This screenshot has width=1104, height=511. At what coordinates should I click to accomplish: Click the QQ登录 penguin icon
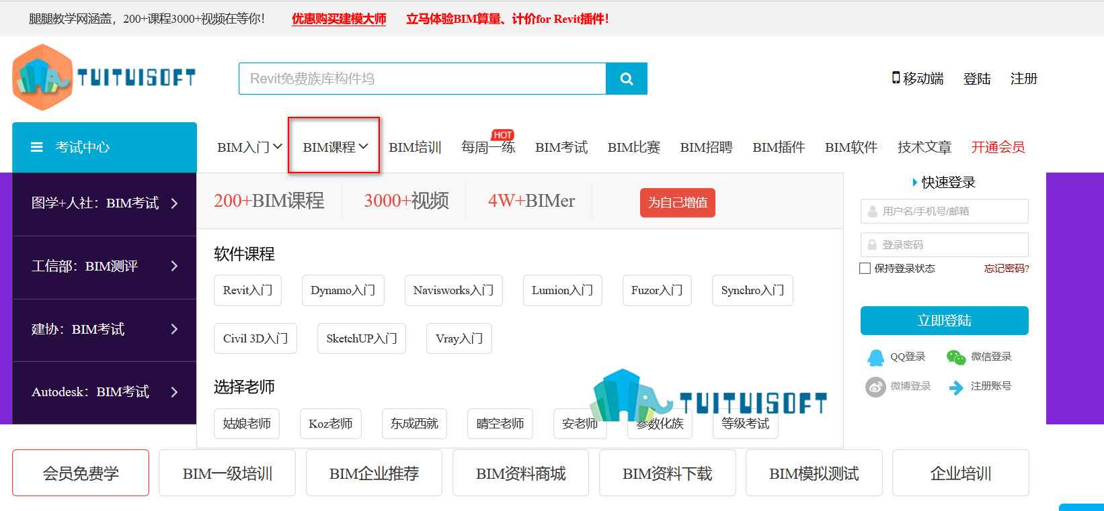875,357
